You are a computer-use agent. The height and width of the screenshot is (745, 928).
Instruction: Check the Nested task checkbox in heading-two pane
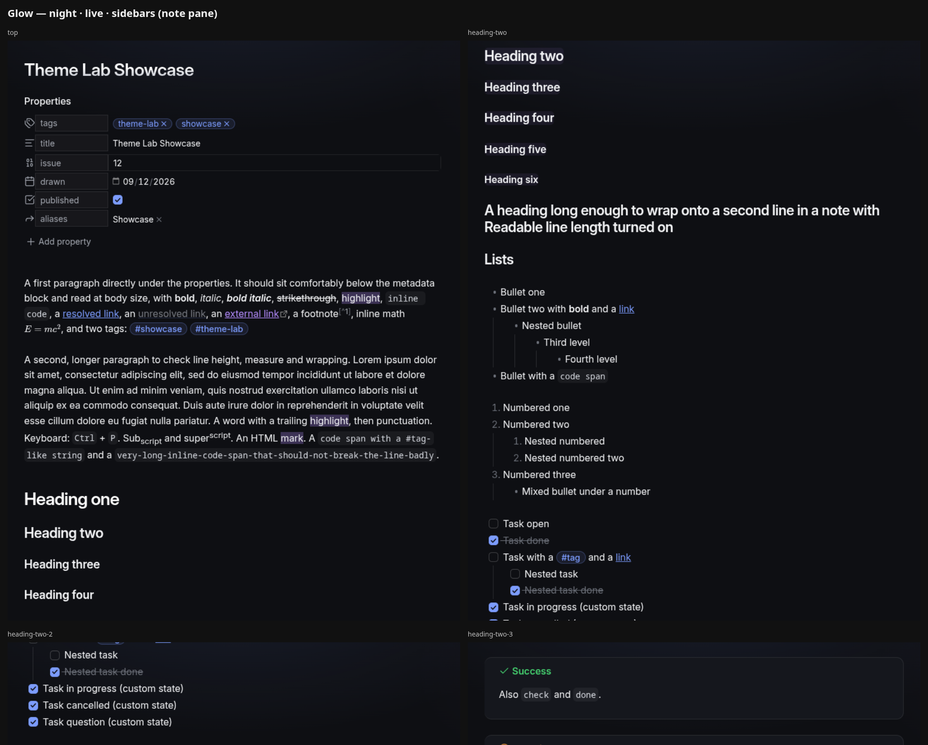(x=515, y=574)
